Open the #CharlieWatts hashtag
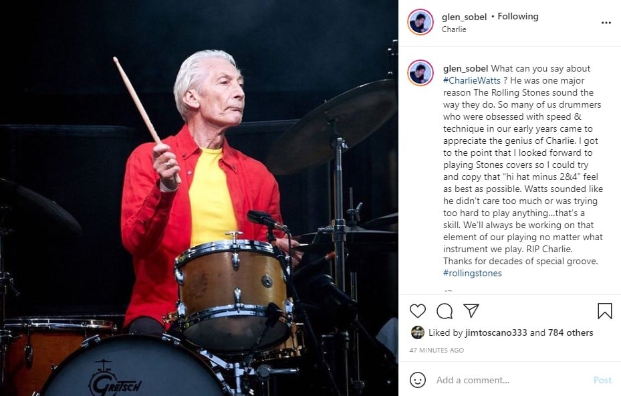Screen dimensions: 621x396 (472, 80)
